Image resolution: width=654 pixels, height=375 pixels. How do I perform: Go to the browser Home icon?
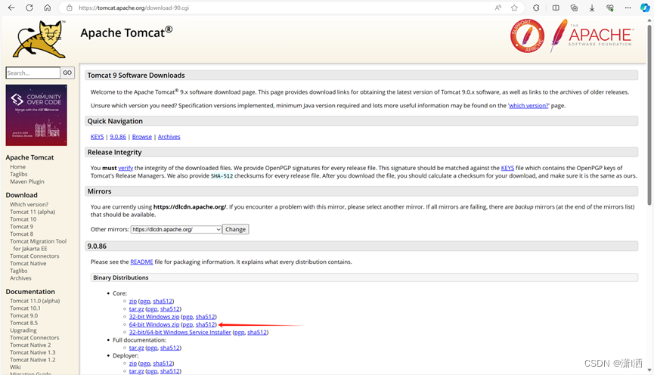coord(48,8)
